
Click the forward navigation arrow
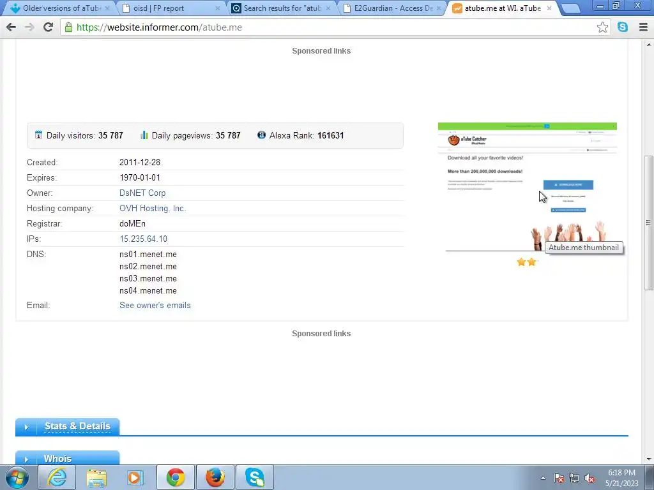click(29, 27)
